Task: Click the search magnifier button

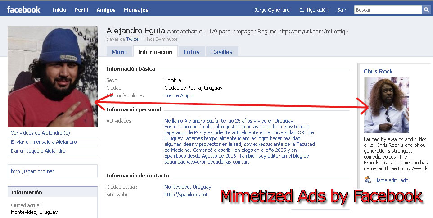Action: pyautogui.click(x=426, y=10)
